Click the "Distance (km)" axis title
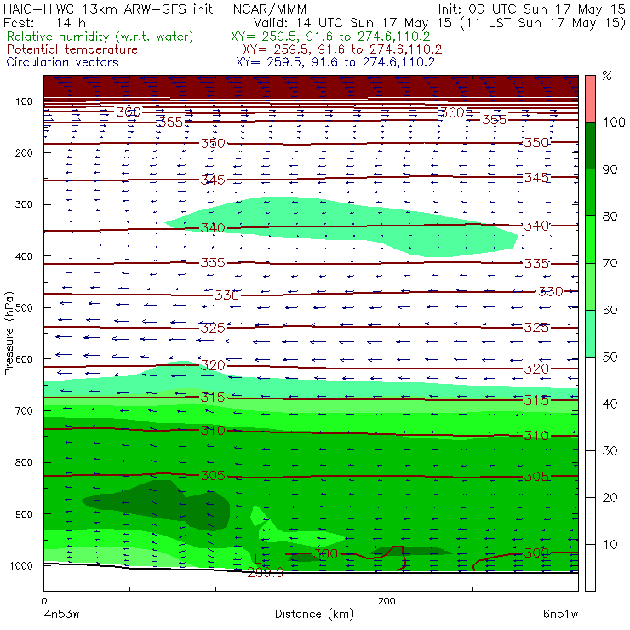Viewport: 630px width, 630px height. pos(314,614)
